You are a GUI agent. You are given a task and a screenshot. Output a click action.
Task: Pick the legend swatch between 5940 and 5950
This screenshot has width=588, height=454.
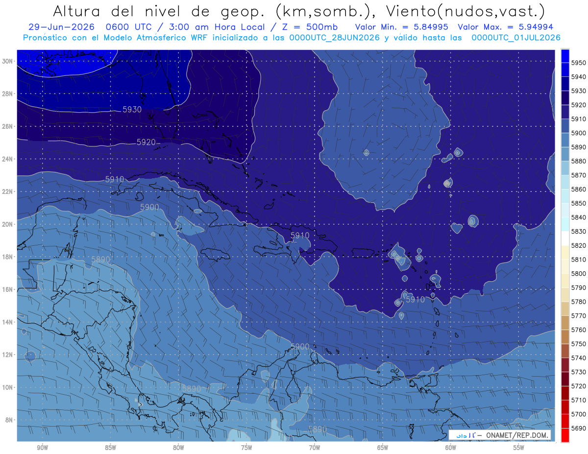pyautogui.click(x=565, y=70)
